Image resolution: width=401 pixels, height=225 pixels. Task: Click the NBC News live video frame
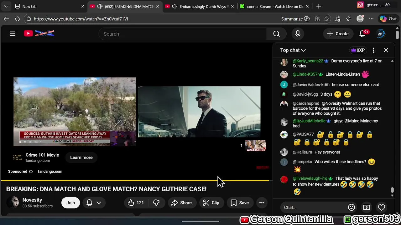coord(75,112)
